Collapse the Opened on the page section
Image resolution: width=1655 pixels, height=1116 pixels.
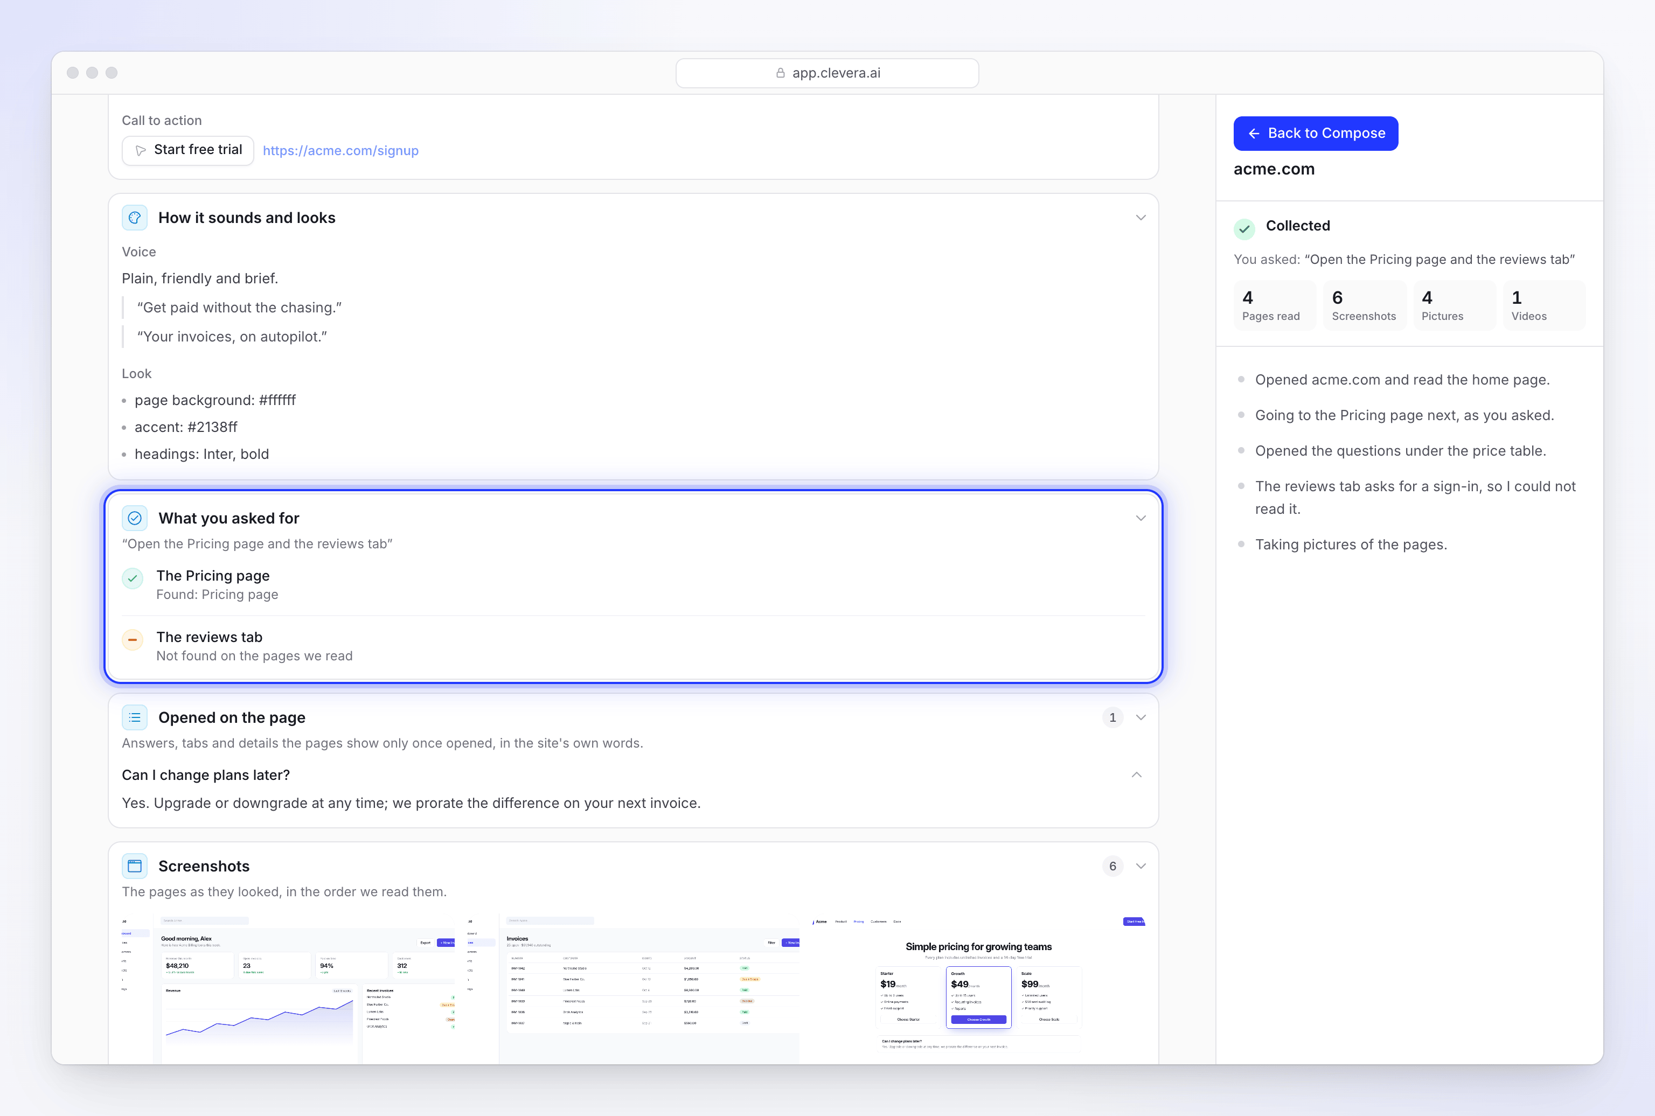pyautogui.click(x=1141, y=717)
